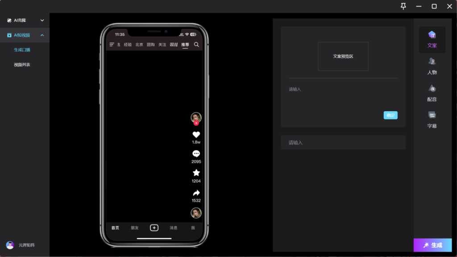
Task: Pin the window with the pin icon
Action: click(403, 6)
